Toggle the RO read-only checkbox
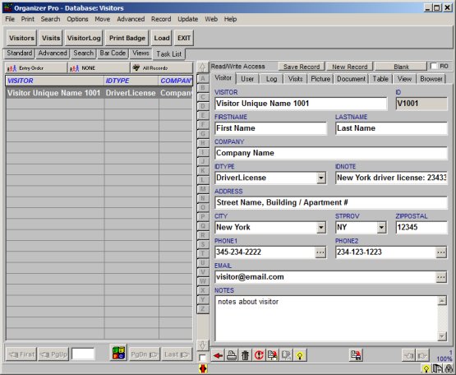456x375 pixels. (x=434, y=66)
